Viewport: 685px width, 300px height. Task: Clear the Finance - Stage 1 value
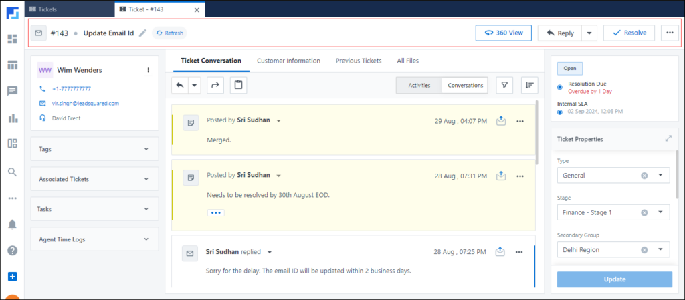(x=644, y=212)
